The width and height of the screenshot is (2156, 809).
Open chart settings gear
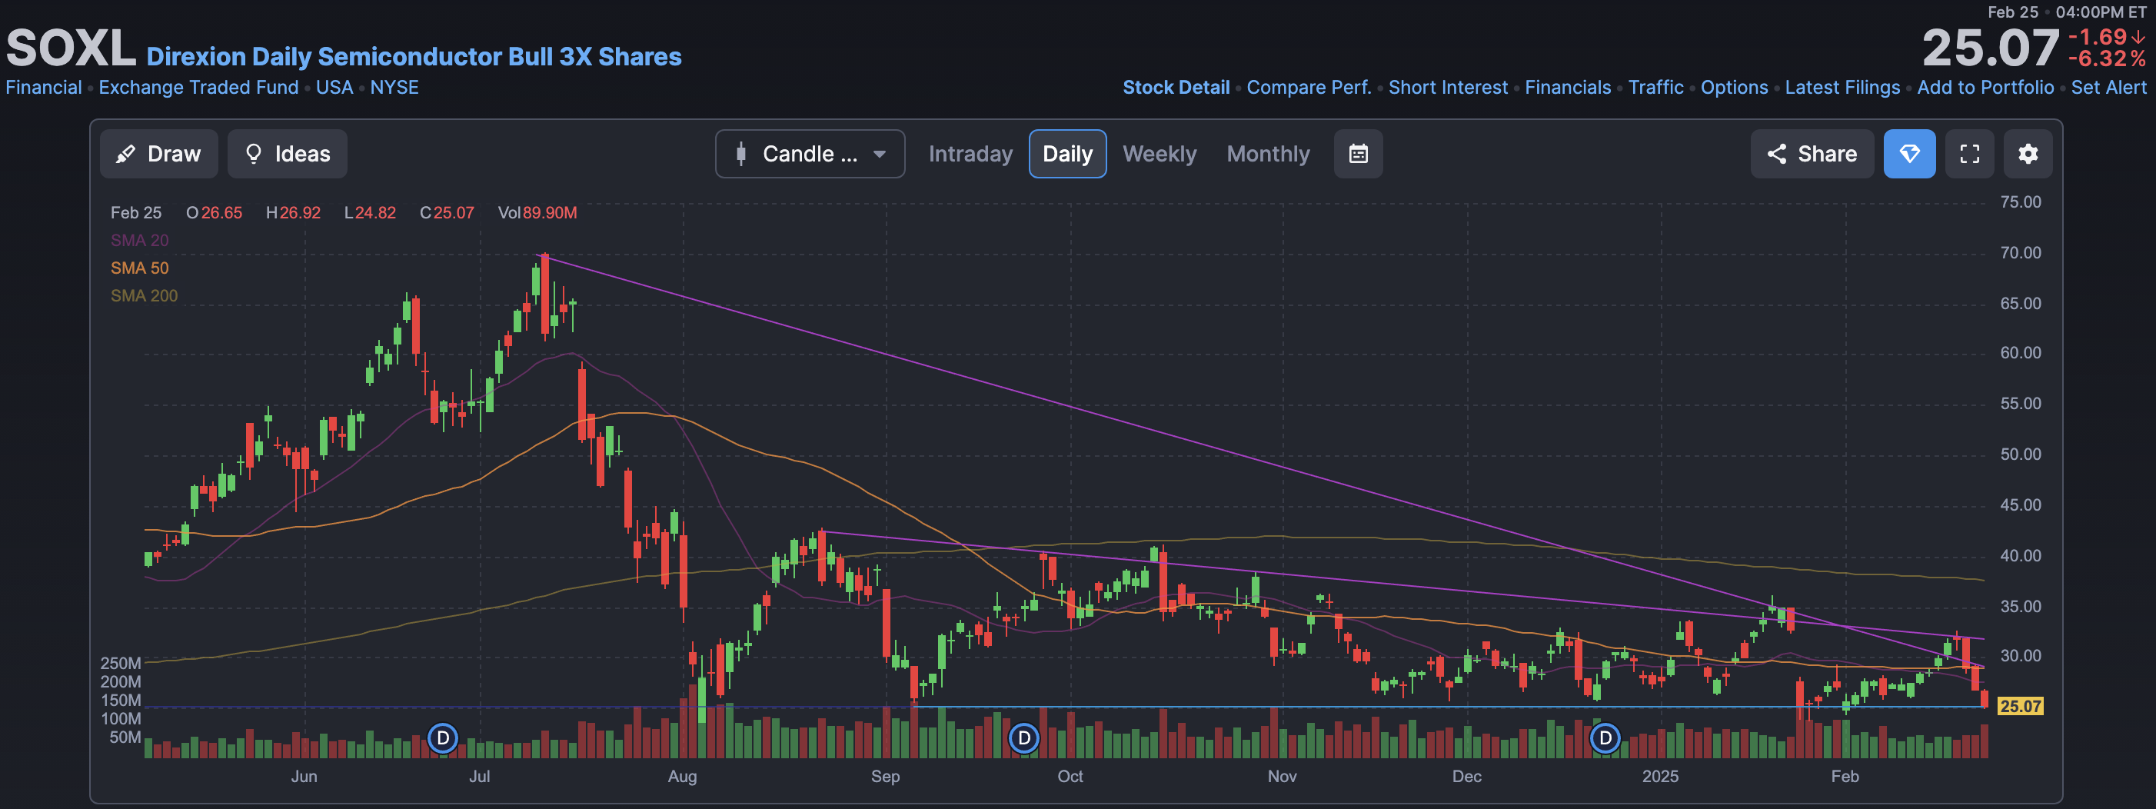point(2027,154)
